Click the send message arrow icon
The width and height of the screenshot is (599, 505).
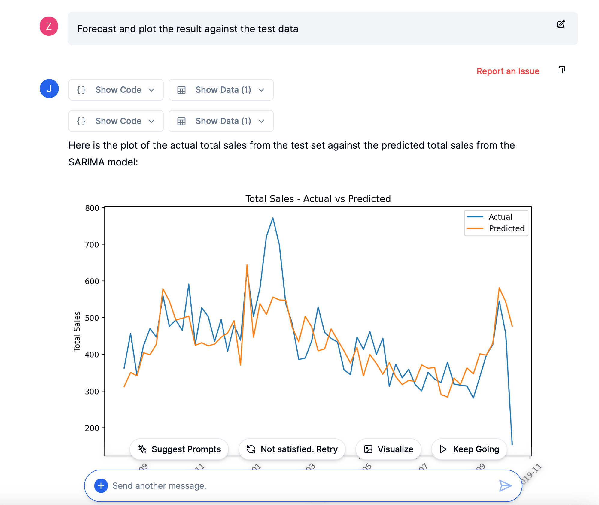[505, 485]
